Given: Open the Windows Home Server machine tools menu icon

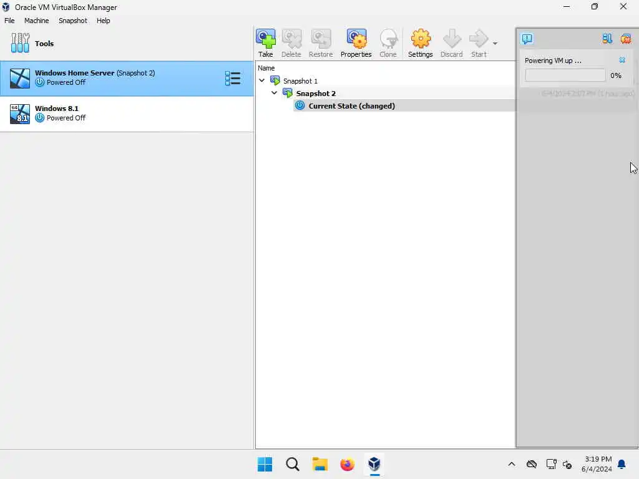Looking at the screenshot, I should (233, 78).
